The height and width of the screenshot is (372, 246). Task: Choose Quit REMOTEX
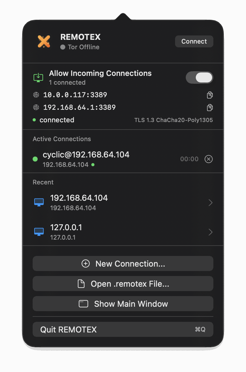point(123,330)
